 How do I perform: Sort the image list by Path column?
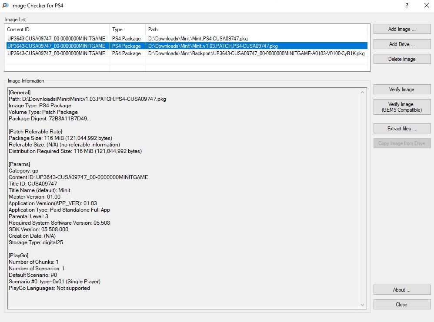pyautogui.click(x=256, y=29)
